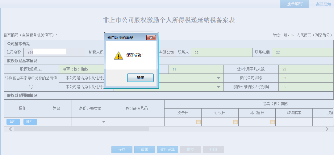The image size is (334, 155).
Task: Close the 来自网页的消息 dialog
Action: click(150, 38)
